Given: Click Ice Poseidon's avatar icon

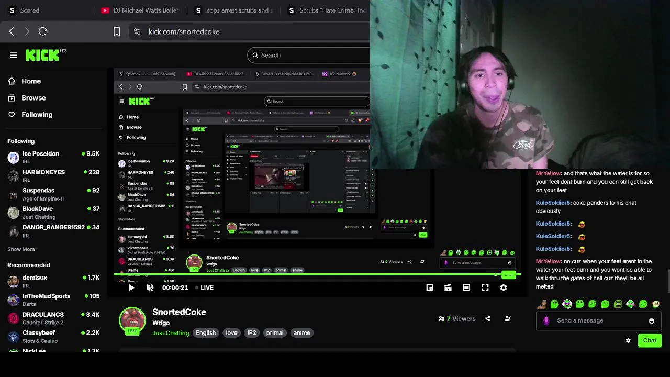Looking at the screenshot, I should click(14, 157).
